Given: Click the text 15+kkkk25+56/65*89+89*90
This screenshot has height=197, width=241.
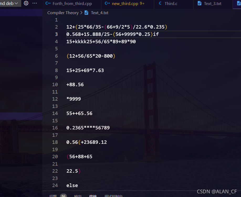Looking at the screenshot, I should [101, 42].
